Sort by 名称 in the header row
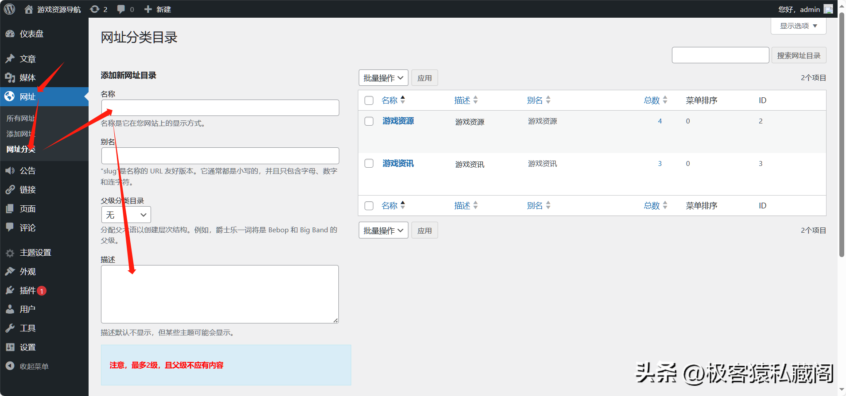Viewport: 846px width, 396px height. [393, 100]
